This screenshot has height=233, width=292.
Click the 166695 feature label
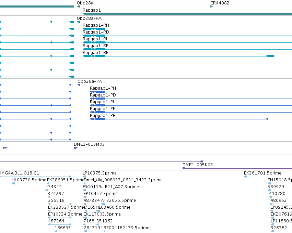(x=63, y=228)
